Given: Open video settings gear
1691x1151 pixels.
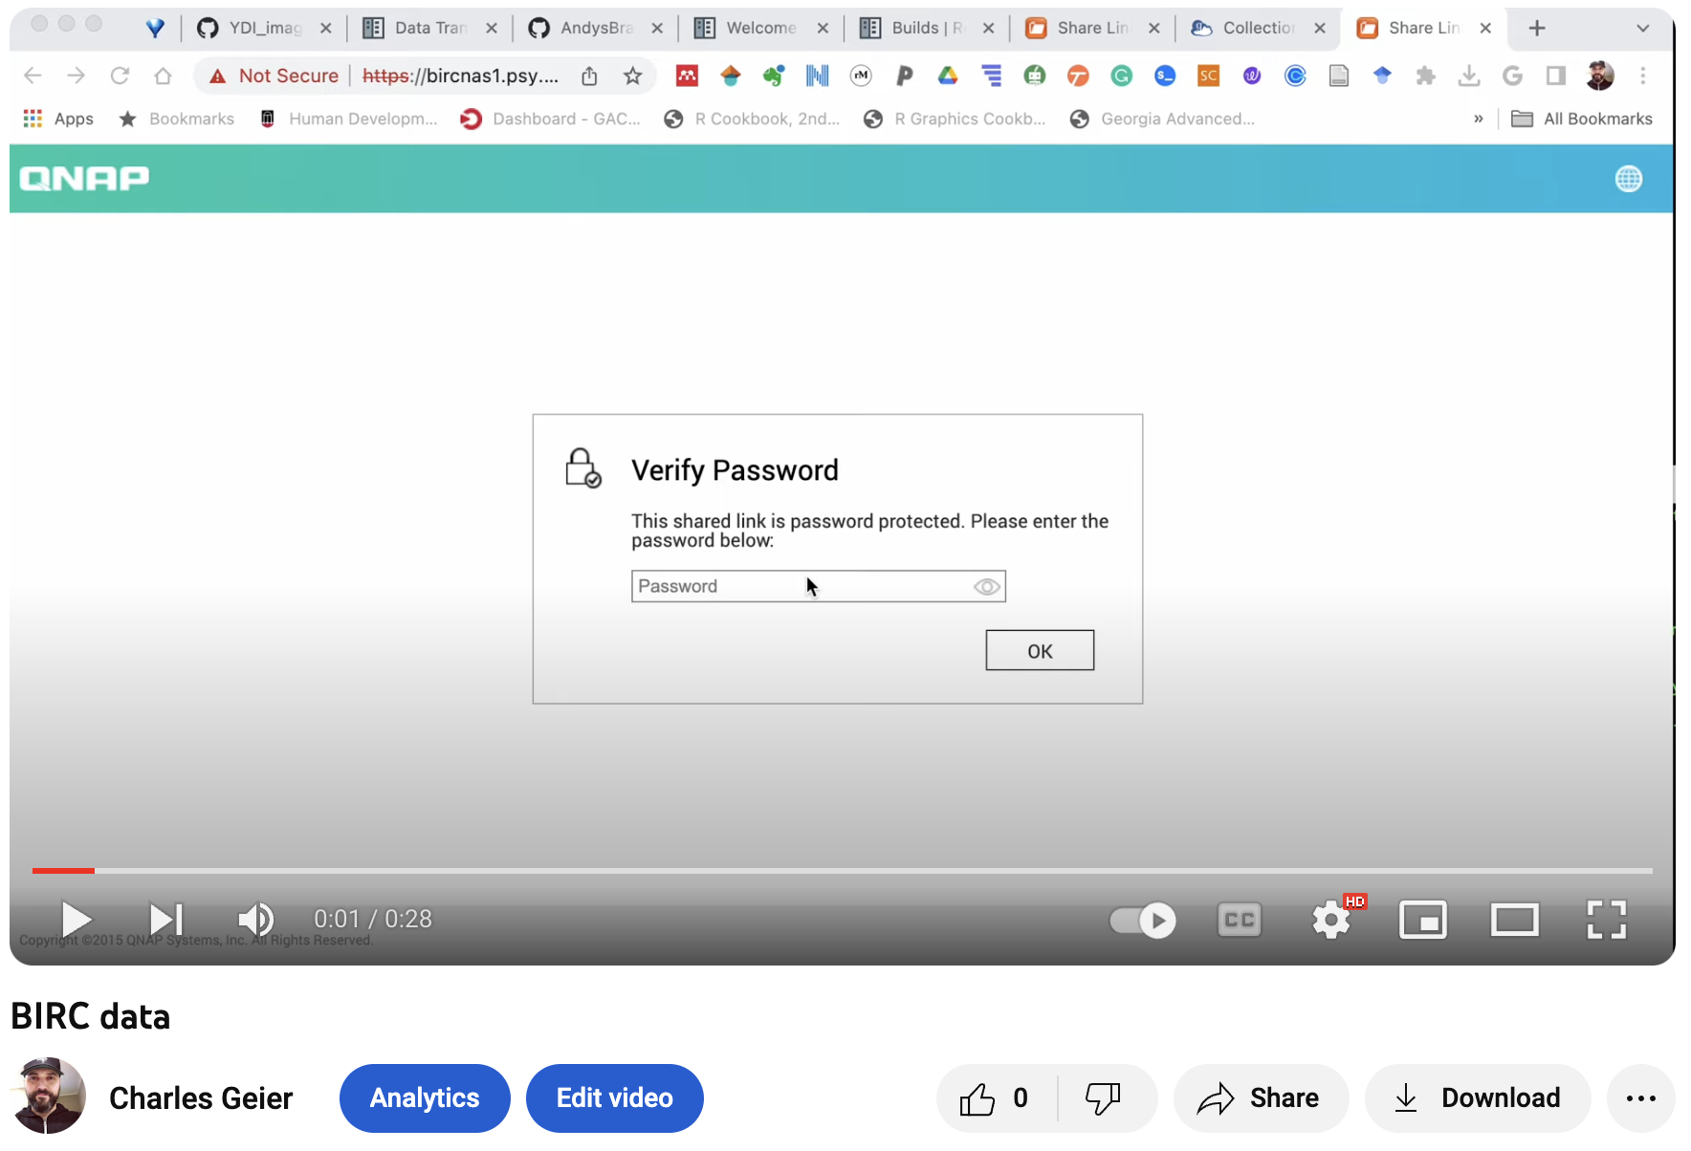Looking at the screenshot, I should click(1331, 920).
